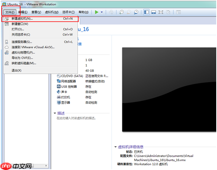Click the 描述 section heading
The image size is (217, 170).
61,113
